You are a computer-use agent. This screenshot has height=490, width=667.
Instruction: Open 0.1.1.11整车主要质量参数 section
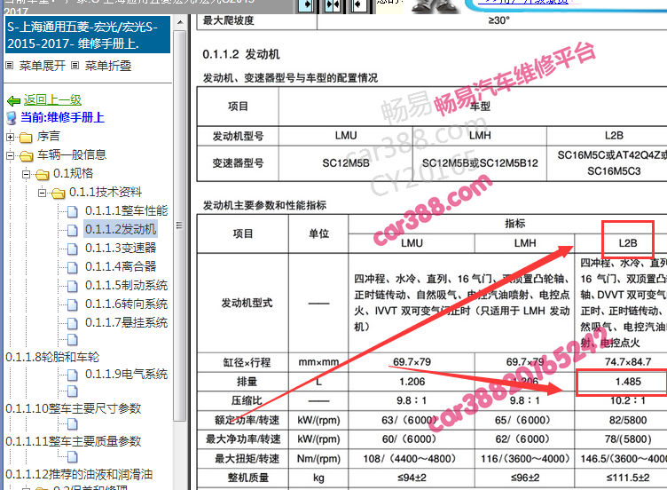73,441
